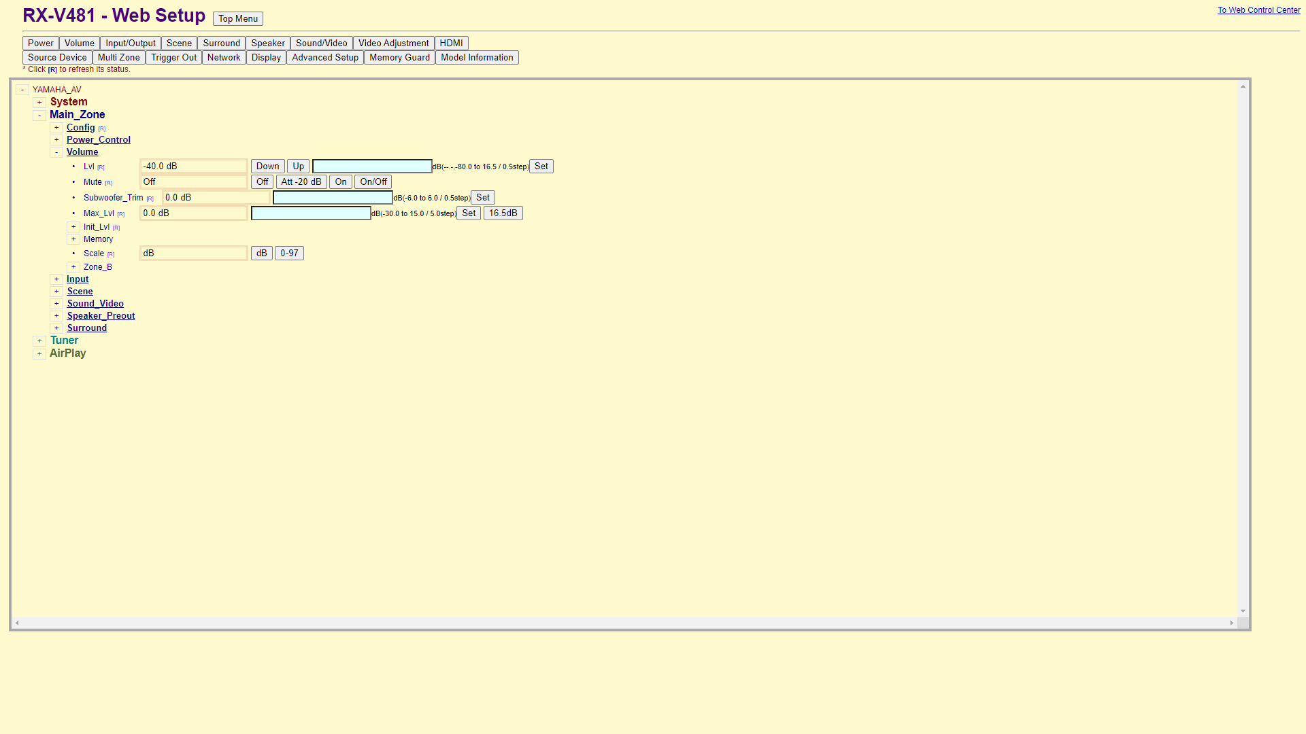Image resolution: width=1306 pixels, height=734 pixels.
Task: Set Mute to Off
Action: [x=263, y=182]
